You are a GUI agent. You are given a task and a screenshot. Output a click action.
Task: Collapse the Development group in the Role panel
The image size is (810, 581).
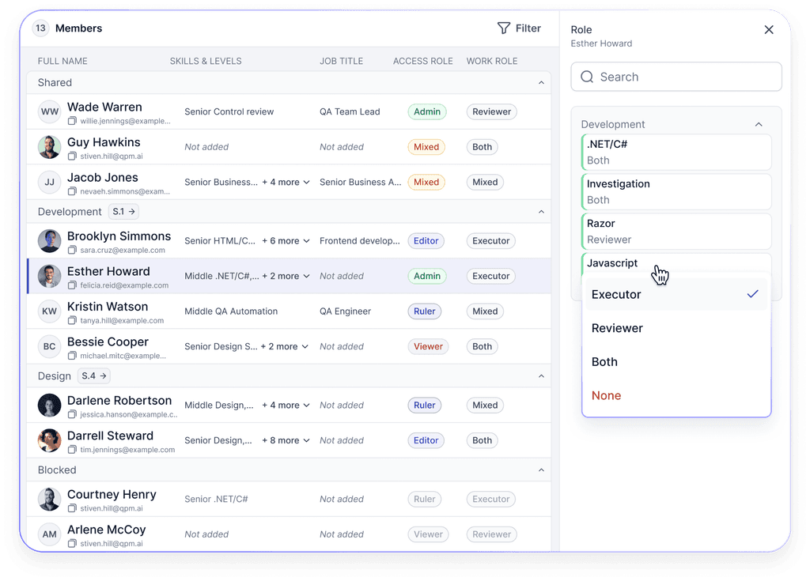point(759,124)
